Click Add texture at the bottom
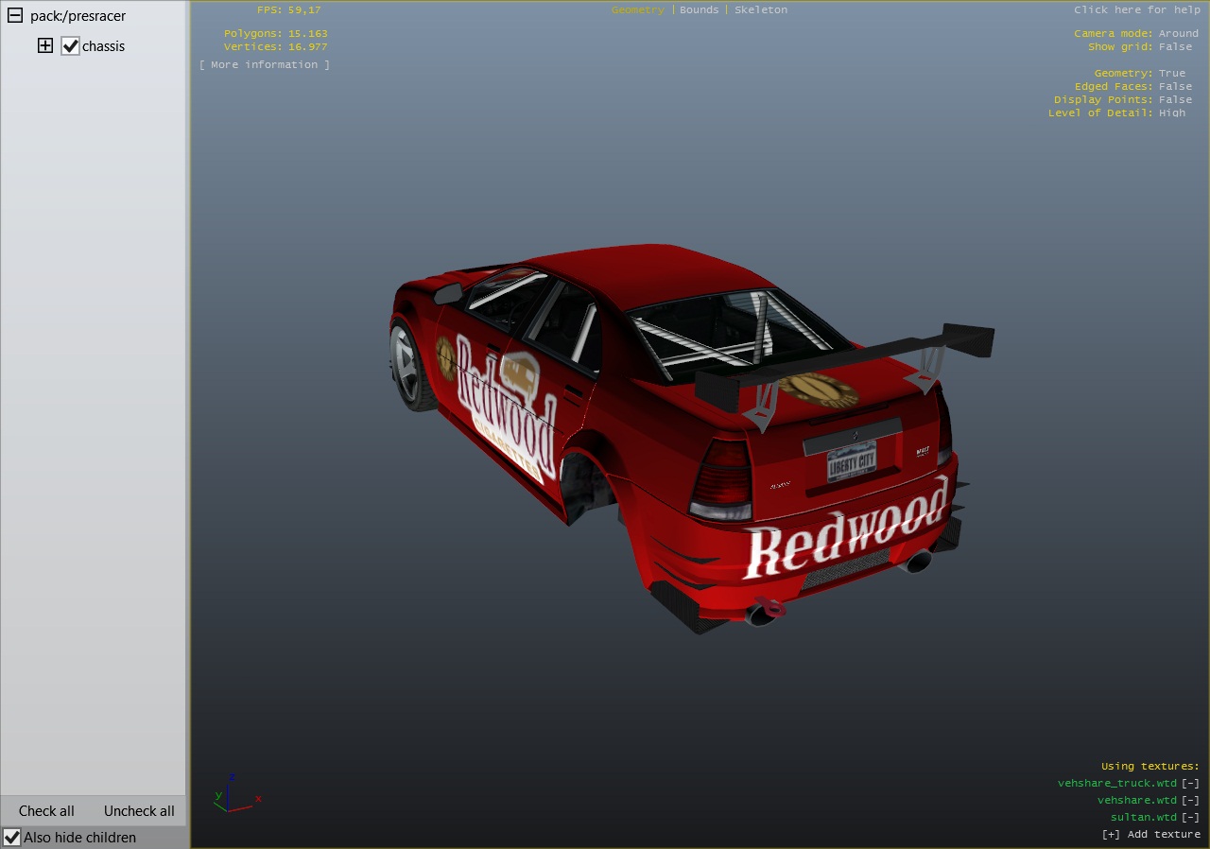 [1150, 834]
